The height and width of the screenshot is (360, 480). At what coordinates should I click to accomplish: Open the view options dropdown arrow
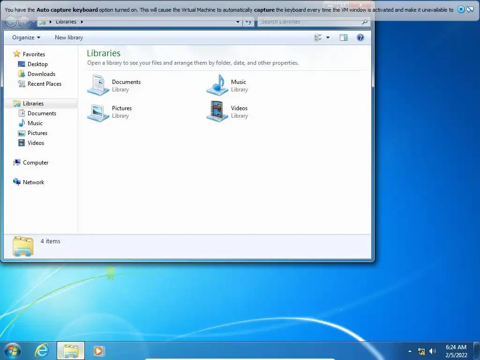[x=328, y=37]
